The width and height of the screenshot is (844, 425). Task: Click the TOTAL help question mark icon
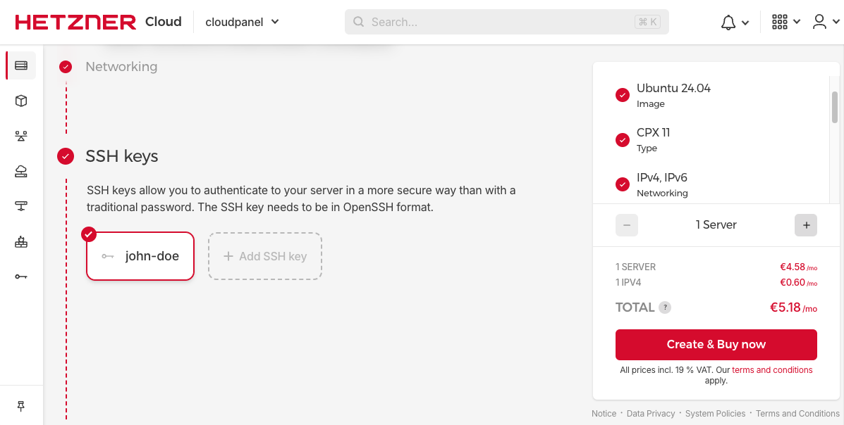665,307
